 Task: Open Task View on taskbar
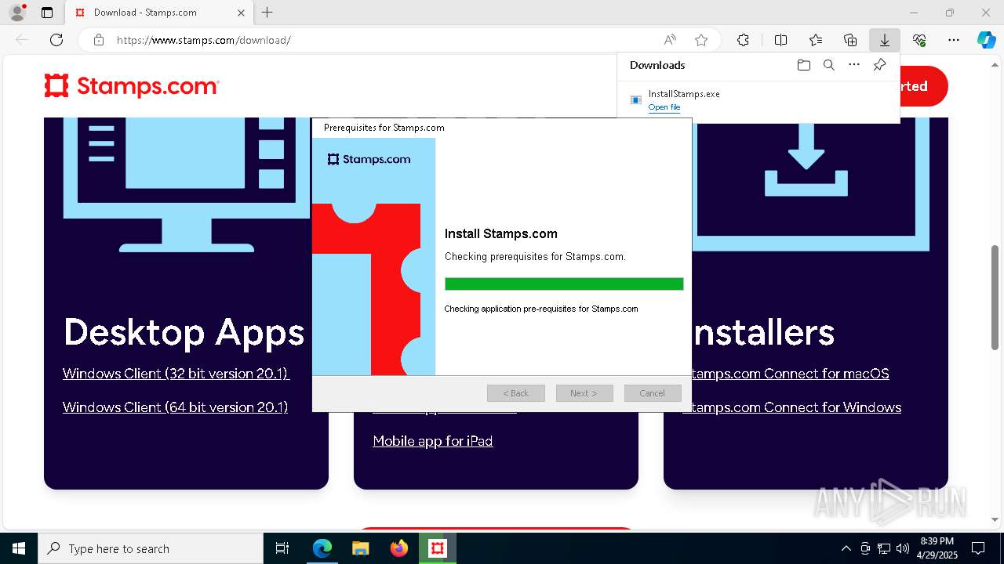pyautogui.click(x=282, y=548)
